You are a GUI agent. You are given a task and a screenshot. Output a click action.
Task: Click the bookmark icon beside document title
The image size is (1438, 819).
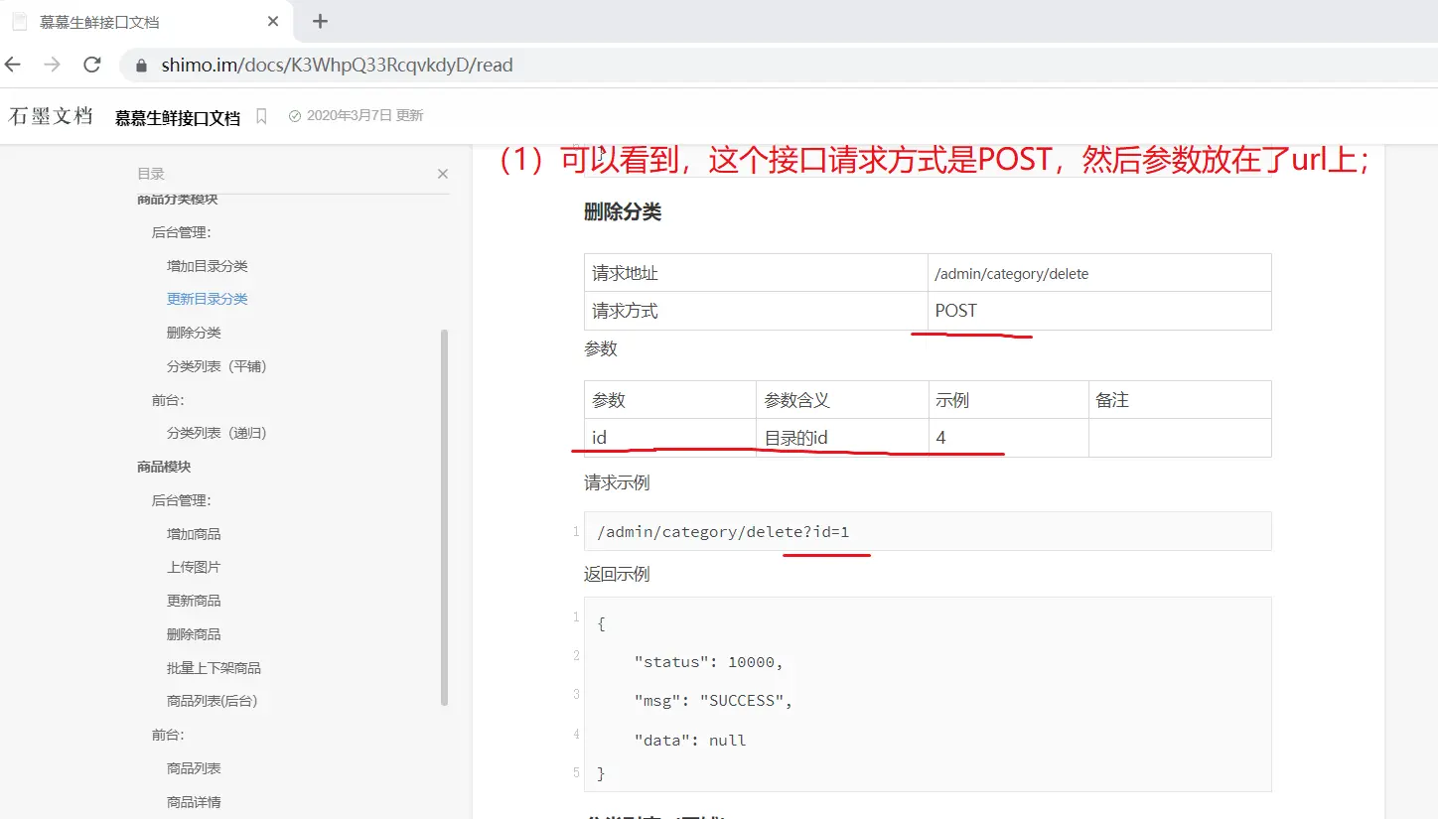click(x=261, y=116)
